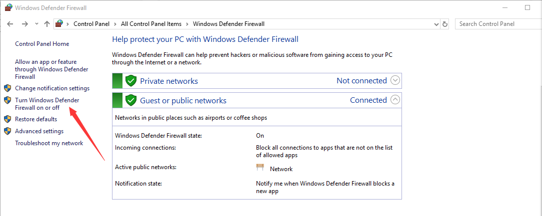Select Control Panel in the breadcrumb
This screenshot has height=216, width=542.
tap(91, 24)
